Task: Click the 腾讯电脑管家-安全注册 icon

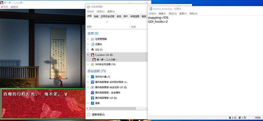Action: (92, 87)
